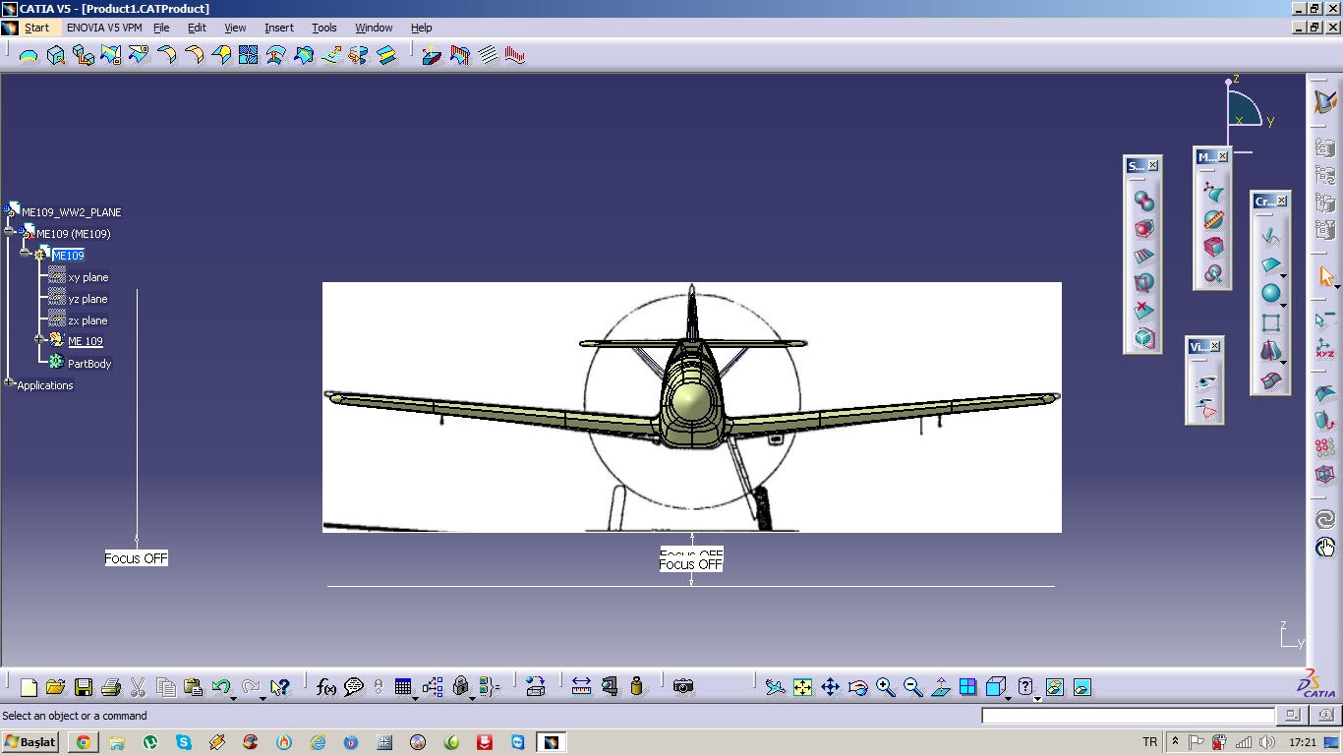The image size is (1343, 755).
Task: Close the Vi... floating toolbar
Action: click(1215, 346)
